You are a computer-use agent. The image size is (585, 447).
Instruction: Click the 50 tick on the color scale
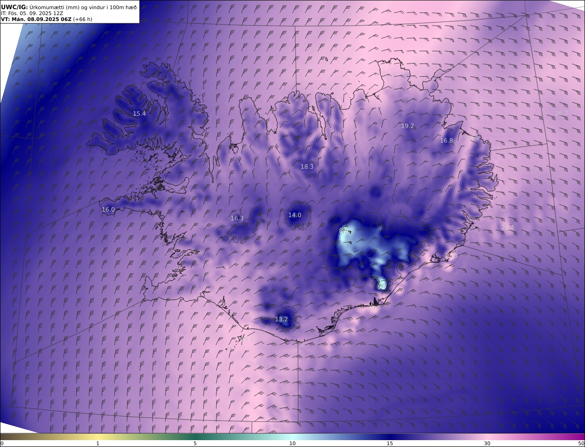[x=581, y=443]
